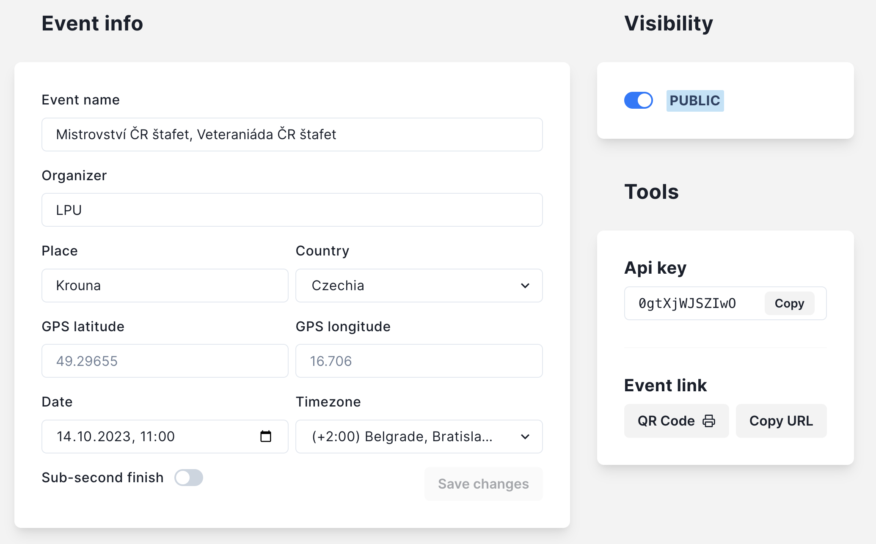
Task: Open the date picker calendar icon
Action: click(x=265, y=436)
